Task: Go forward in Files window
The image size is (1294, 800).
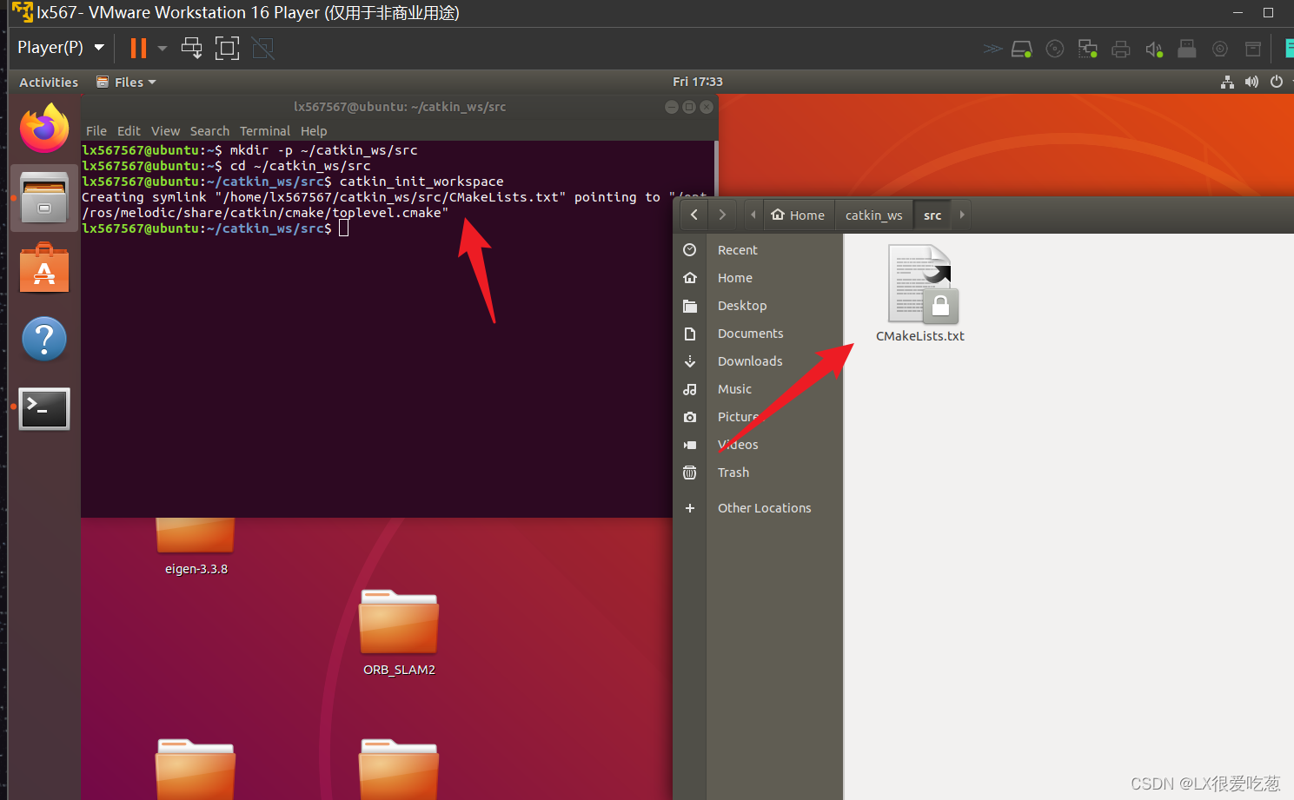Action: pos(722,215)
